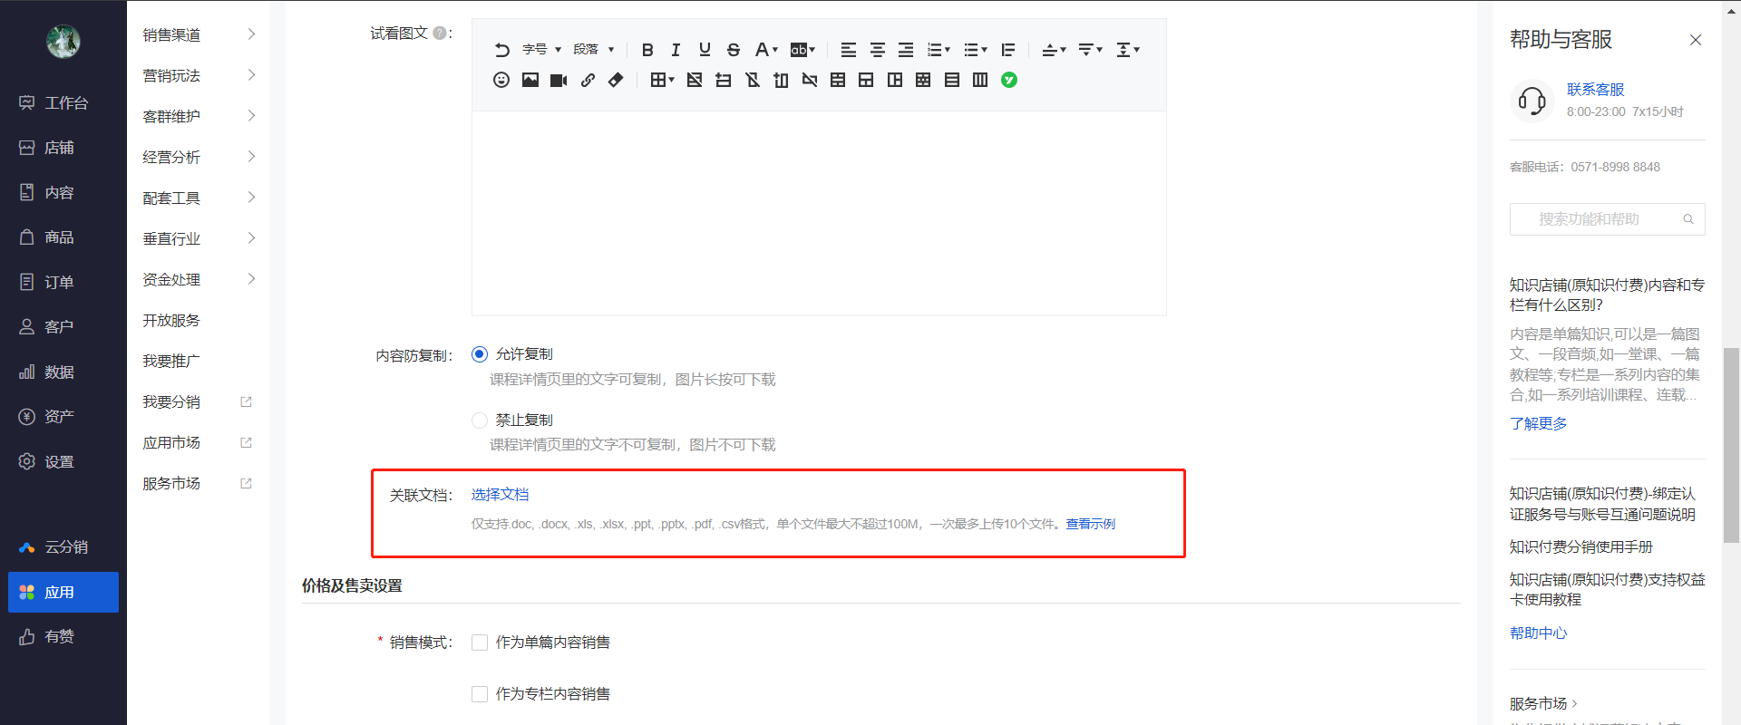Click the page vertical scrollbar
Screen dimensions: 1741x725
pos(1731,444)
